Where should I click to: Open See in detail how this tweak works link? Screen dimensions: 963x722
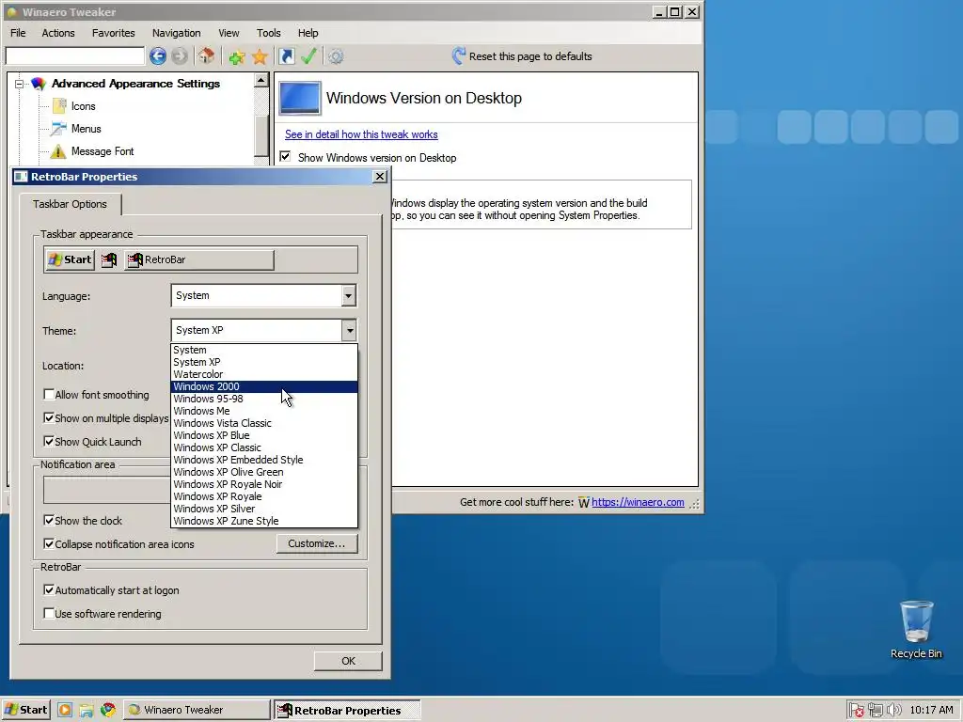click(361, 134)
